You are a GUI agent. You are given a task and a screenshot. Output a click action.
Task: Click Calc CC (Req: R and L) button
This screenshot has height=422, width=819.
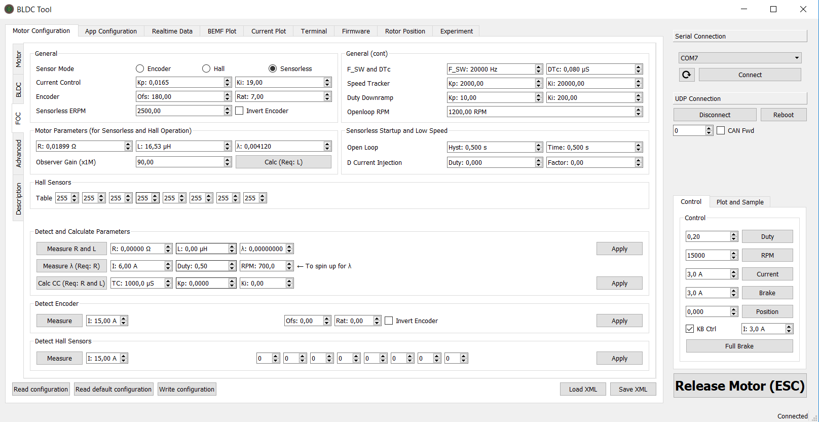pyautogui.click(x=71, y=283)
